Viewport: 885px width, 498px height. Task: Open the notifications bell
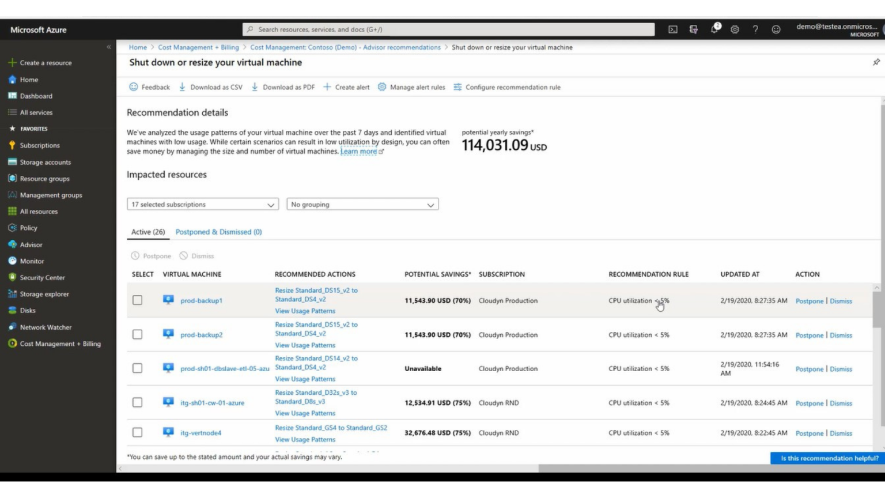(714, 29)
